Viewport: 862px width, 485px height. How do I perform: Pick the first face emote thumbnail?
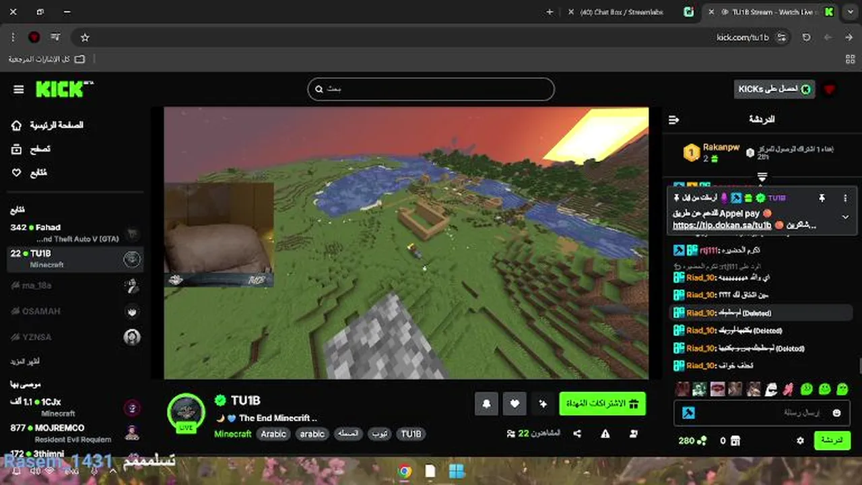(x=683, y=389)
